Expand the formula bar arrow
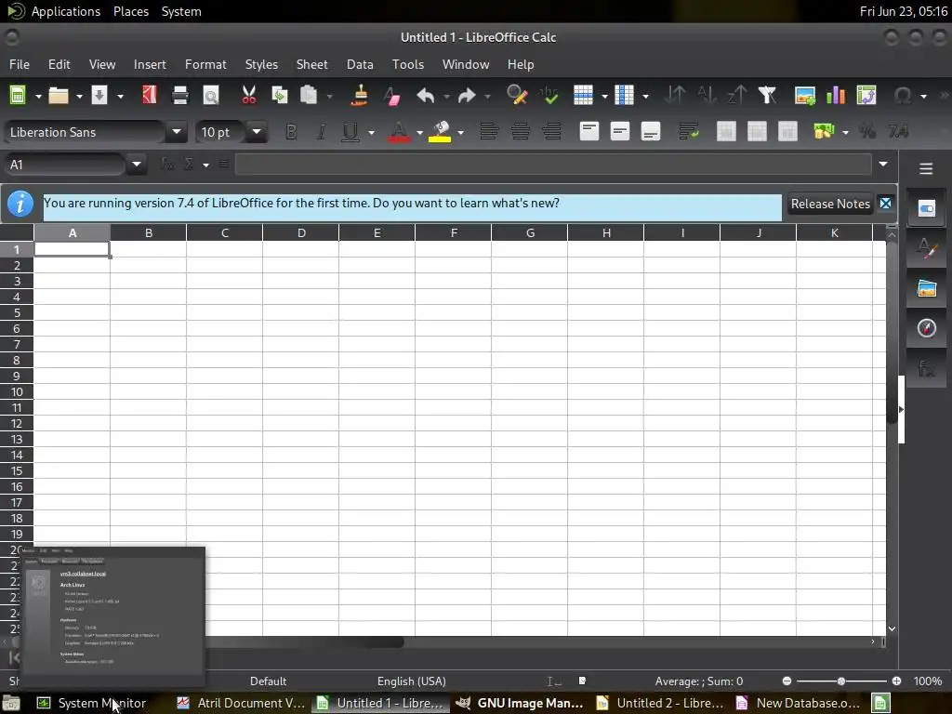The image size is (952, 714). point(883,164)
